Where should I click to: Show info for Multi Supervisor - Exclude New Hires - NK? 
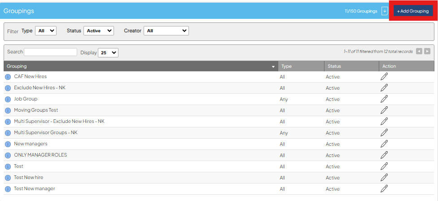(8, 122)
